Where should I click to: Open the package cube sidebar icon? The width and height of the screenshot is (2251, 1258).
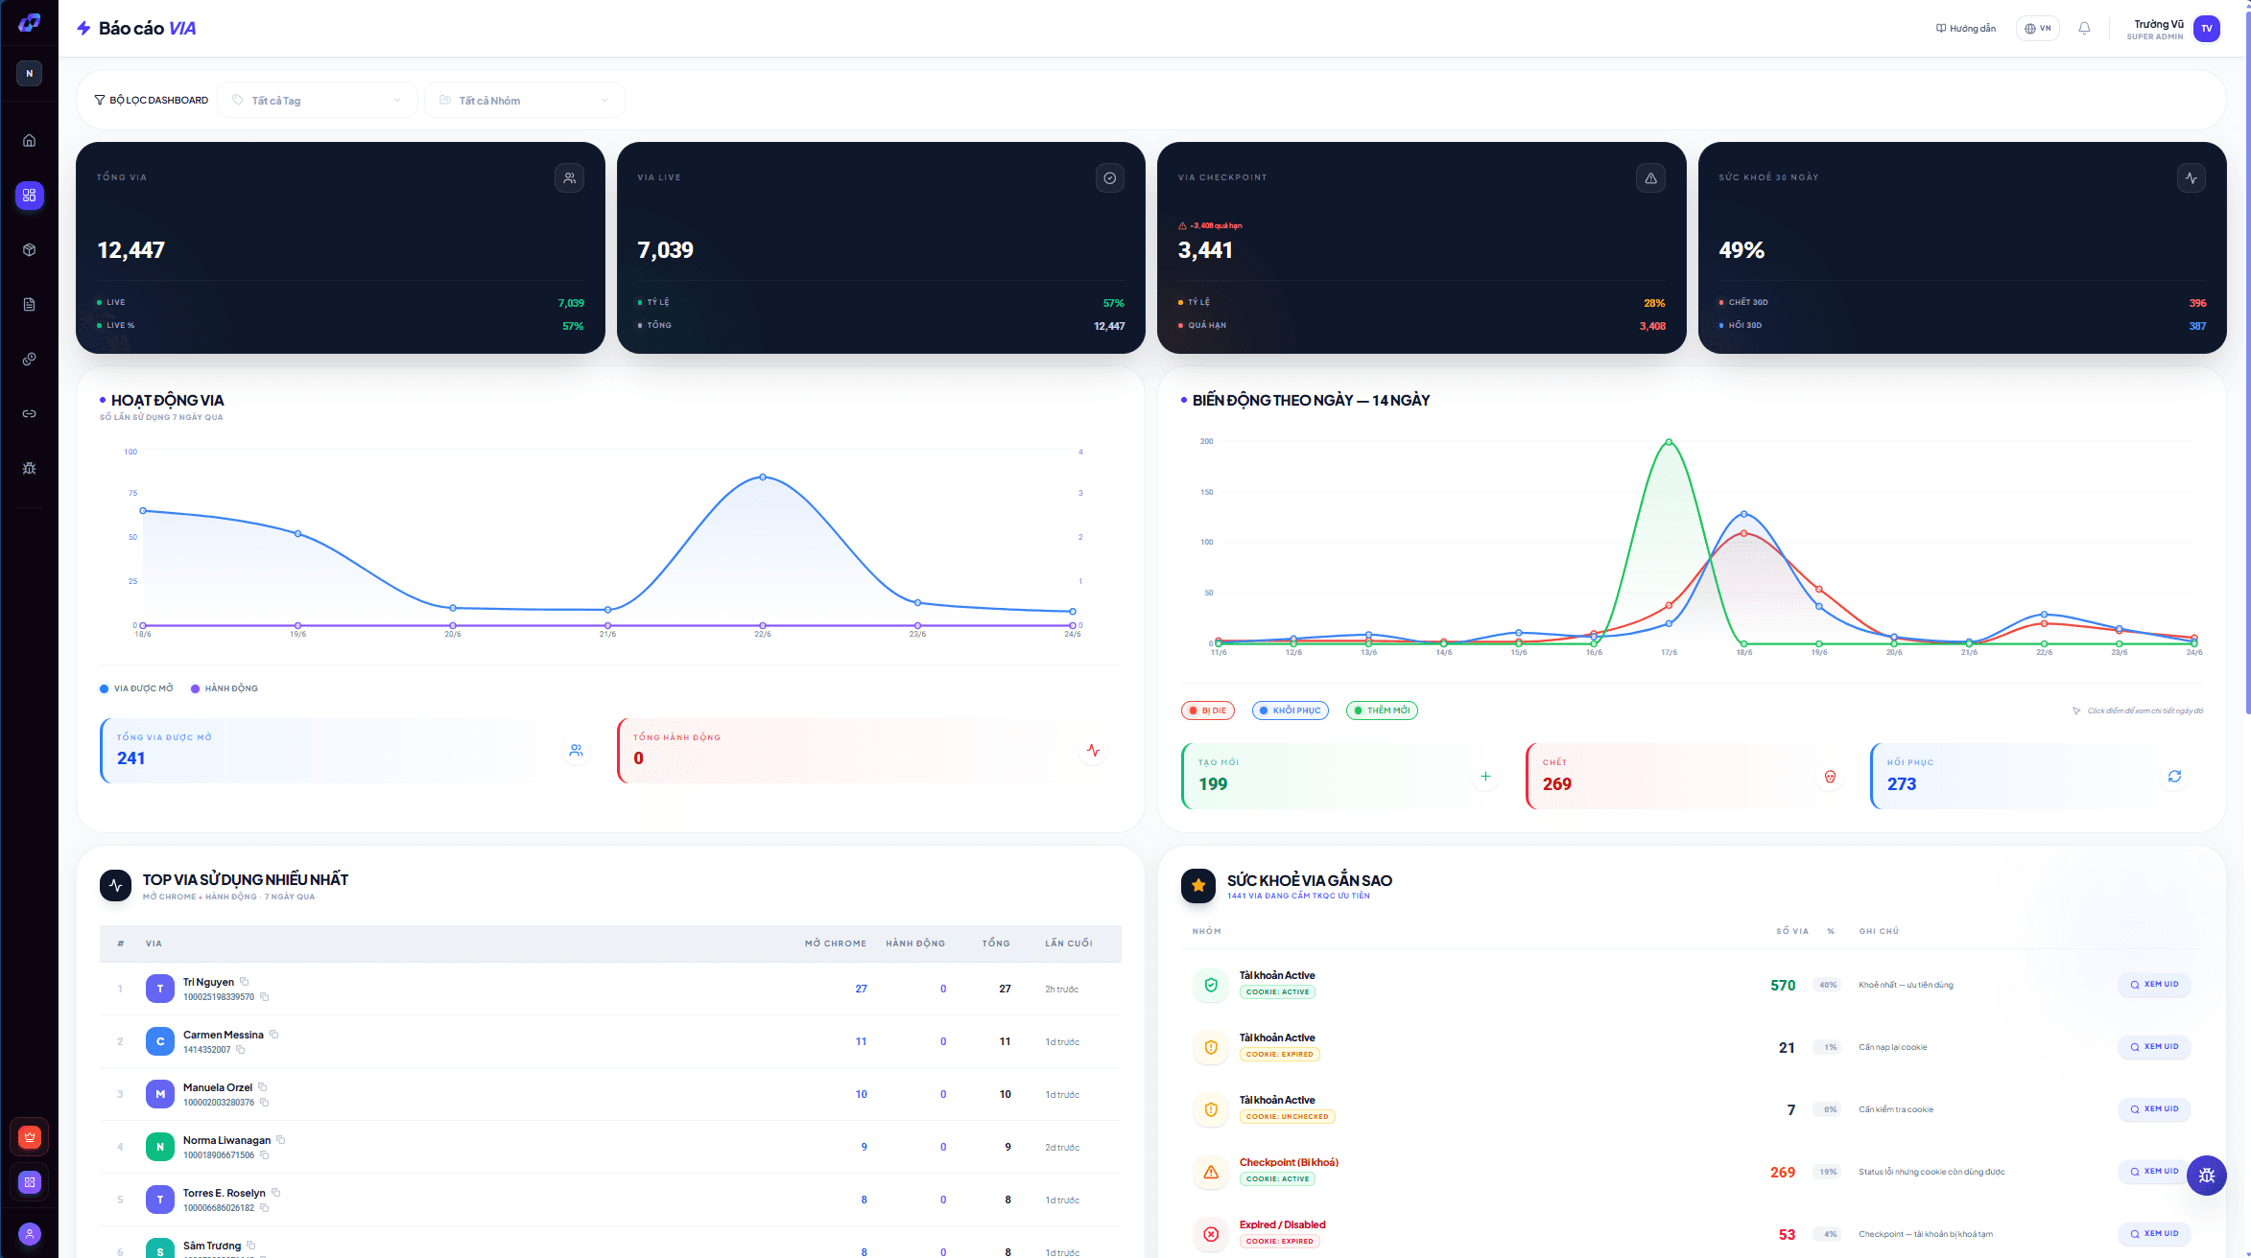click(29, 250)
